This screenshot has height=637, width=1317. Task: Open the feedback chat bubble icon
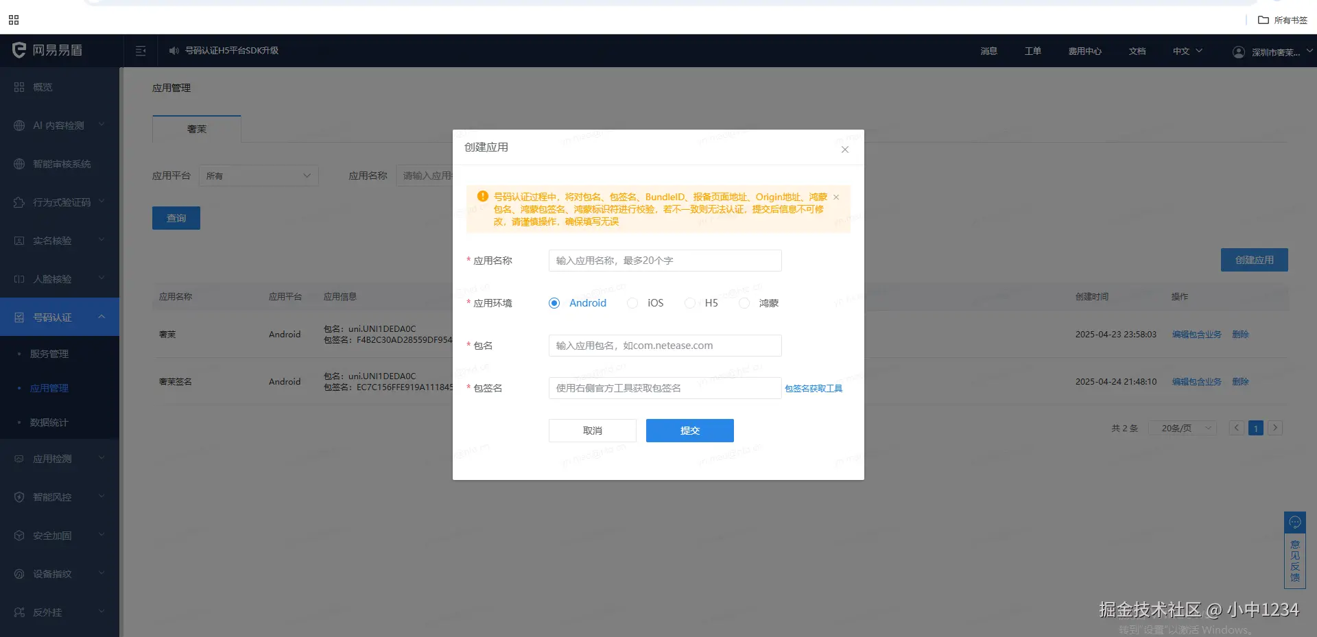tap(1295, 522)
